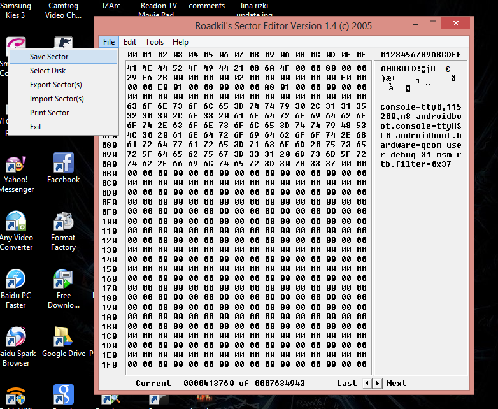The height and width of the screenshot is (409, 498).
Task: Click magnifier shortcut icon below editor window
Action: click(x=111, y=399)
